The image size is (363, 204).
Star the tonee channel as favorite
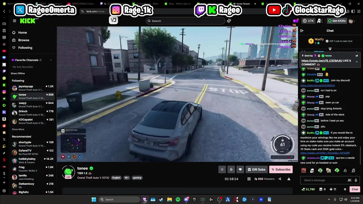pos(222,169)
